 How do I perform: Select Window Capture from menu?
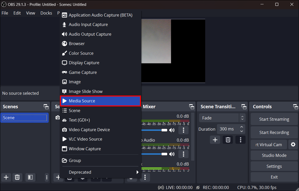(100, 149)
